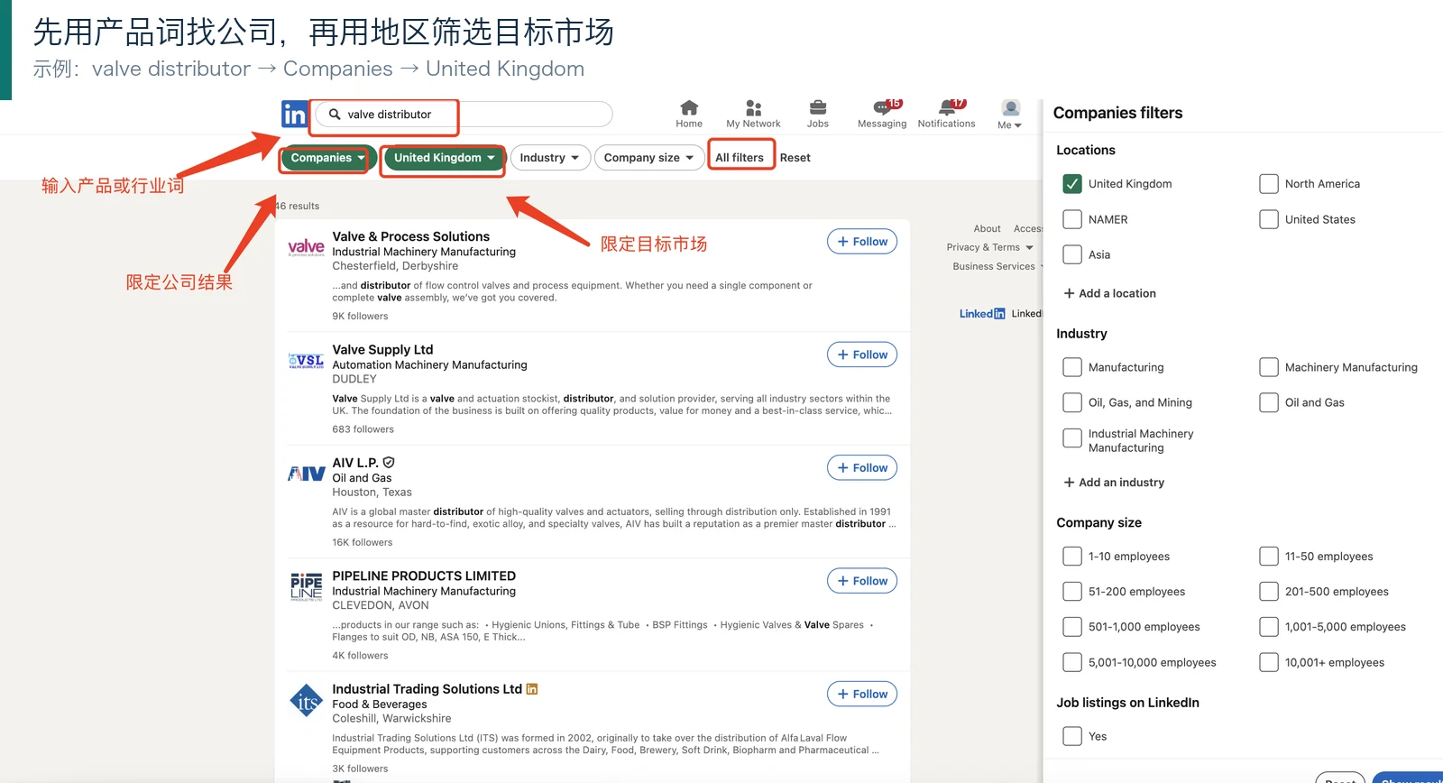This screenshot has height=783, width=1443.
Task: Open the Me profile avatar
Action: tap(1011, 108)
